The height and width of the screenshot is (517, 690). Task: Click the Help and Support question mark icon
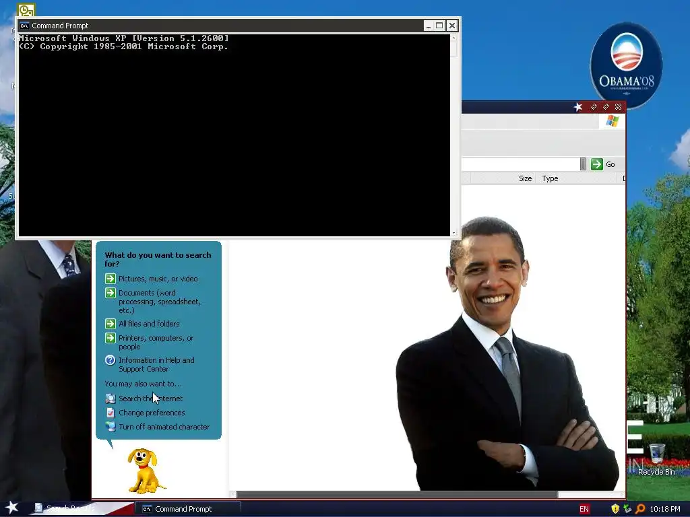click(x=111, y=360)
